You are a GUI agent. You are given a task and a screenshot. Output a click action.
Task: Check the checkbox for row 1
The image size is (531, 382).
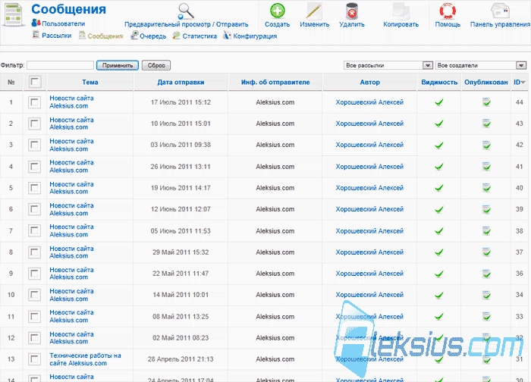(x=35, y=102)
